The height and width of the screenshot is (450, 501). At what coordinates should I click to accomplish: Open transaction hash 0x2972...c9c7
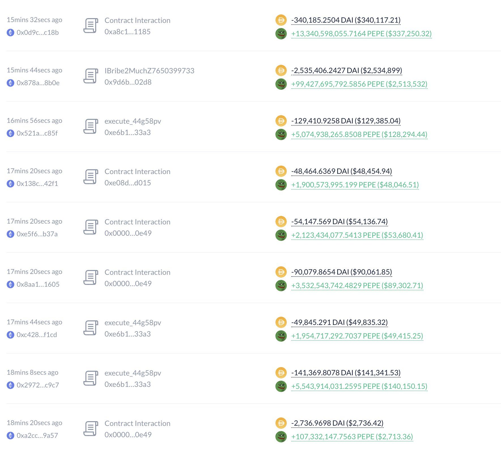coord(38,385)
